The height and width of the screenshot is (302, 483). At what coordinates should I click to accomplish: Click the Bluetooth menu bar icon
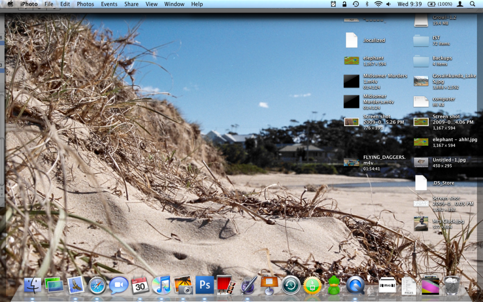[x=367, y=4]
